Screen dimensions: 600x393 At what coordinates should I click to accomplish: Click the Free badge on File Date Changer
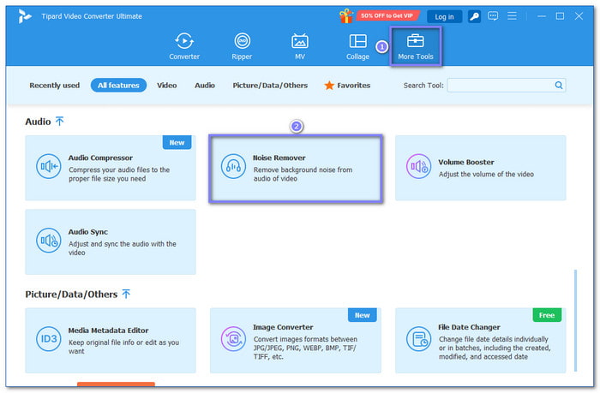[x=547, y=315]
